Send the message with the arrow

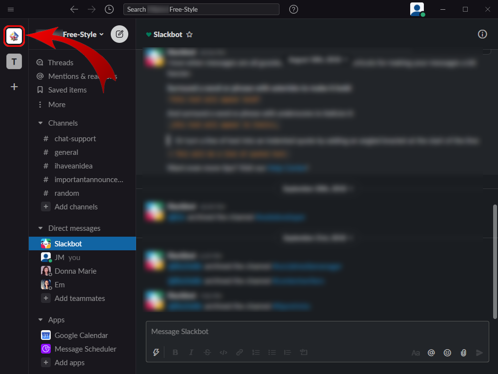479,353
